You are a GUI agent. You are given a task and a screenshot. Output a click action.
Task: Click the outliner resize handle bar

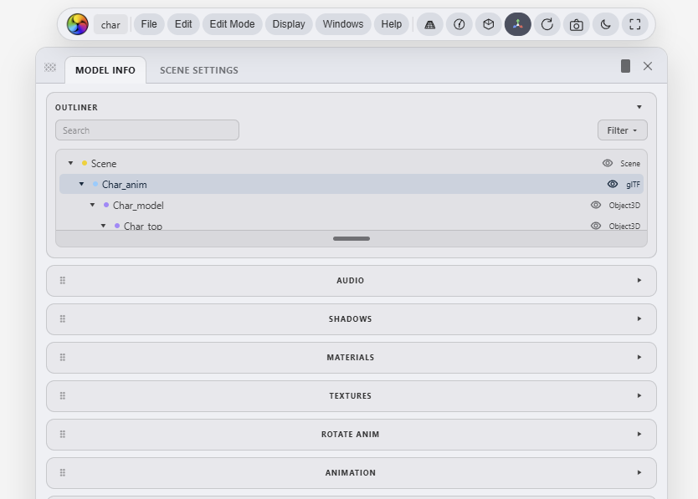[352, 239]
